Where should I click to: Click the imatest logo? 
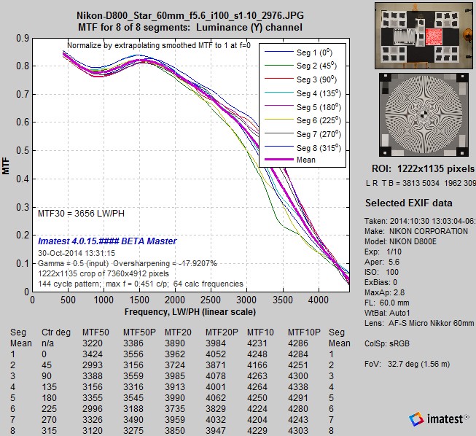(x=438, y=419)
